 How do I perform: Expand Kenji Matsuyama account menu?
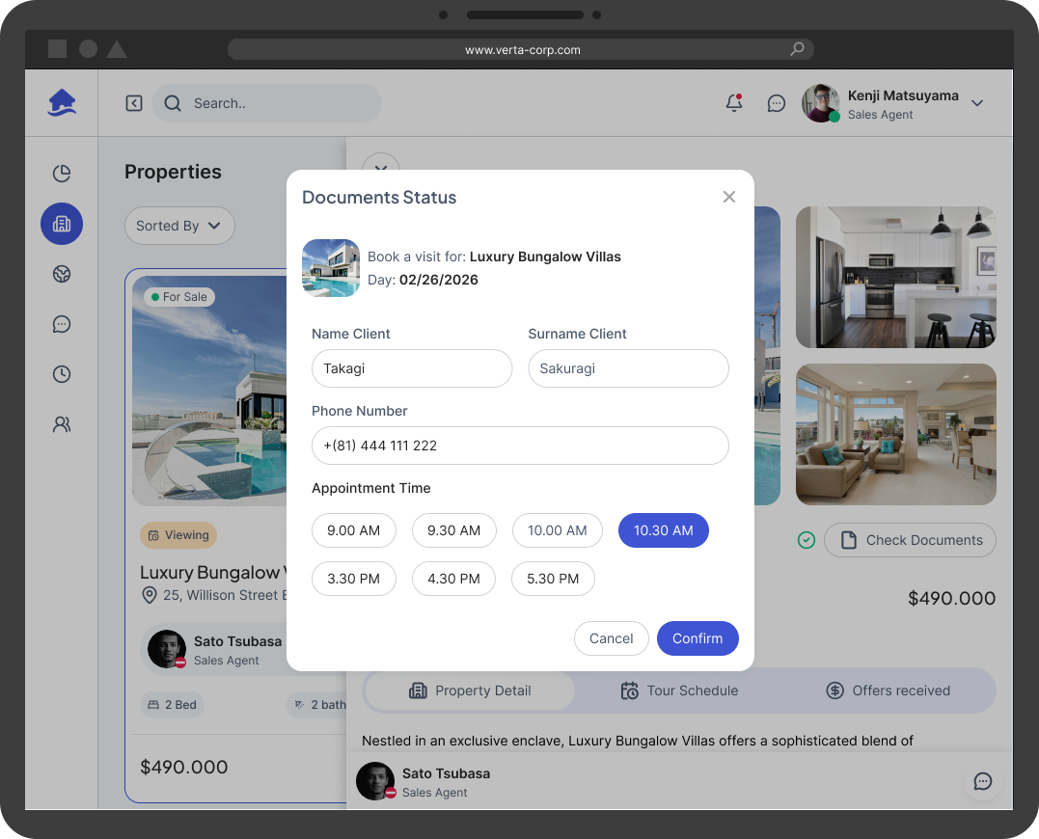976,103
